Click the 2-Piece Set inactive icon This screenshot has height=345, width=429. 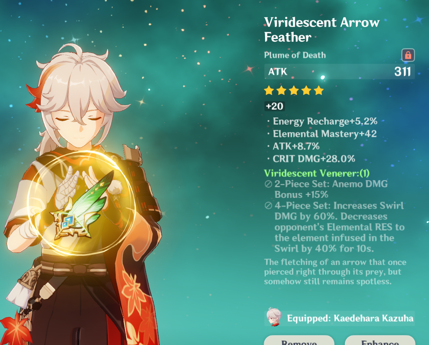pos(268,184)
